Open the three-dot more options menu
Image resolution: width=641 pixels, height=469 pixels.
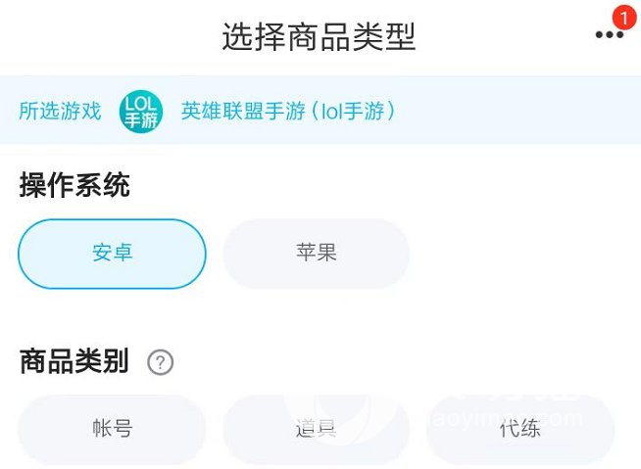pos(609,35)
